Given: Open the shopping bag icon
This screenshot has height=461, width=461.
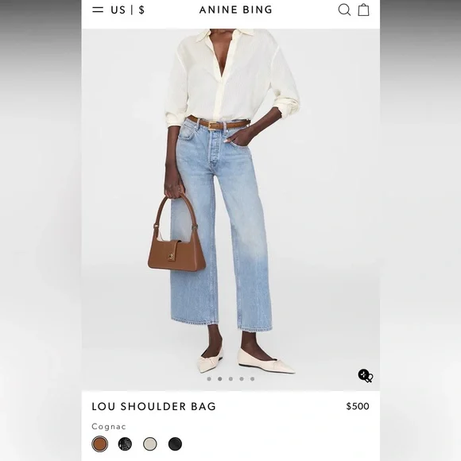Looking at the screenshot, I should click(364, 10).
